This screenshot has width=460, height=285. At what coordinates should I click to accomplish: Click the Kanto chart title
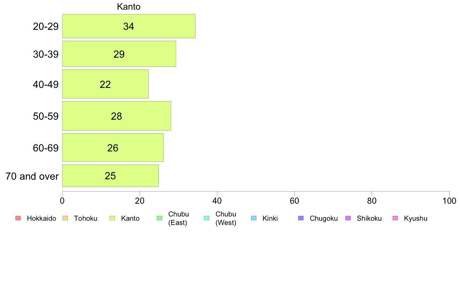pyautogui.click(x=129, y=7)
